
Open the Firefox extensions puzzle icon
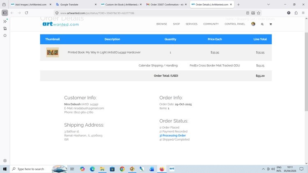pos(296,13)
